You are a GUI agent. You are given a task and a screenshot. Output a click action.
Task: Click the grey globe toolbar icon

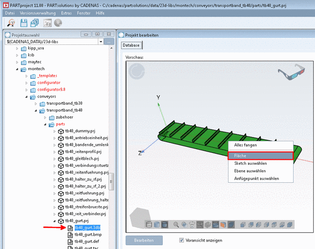click(x=58, y=23)
